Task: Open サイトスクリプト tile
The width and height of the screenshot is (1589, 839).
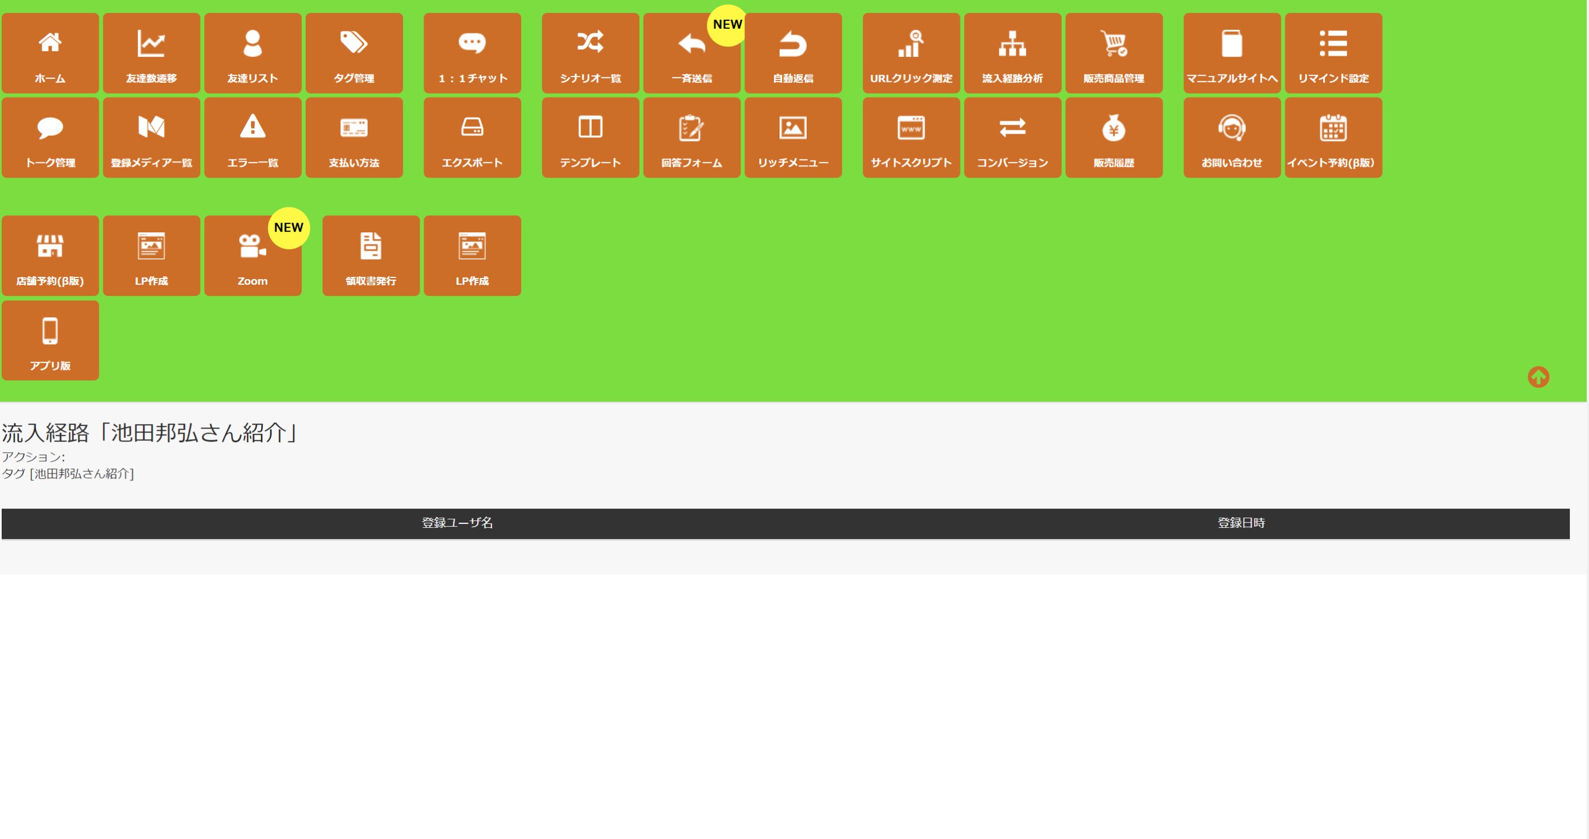Action: [x=911, y=138]
